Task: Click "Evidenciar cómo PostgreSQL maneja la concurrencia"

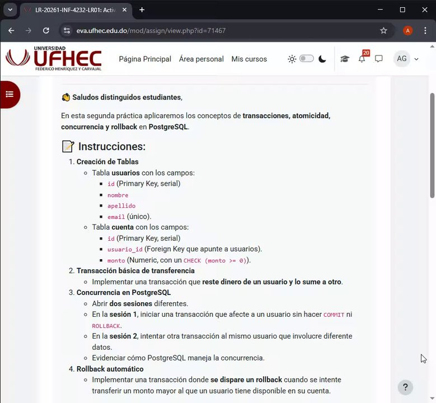Action: (x=178, y=358)
